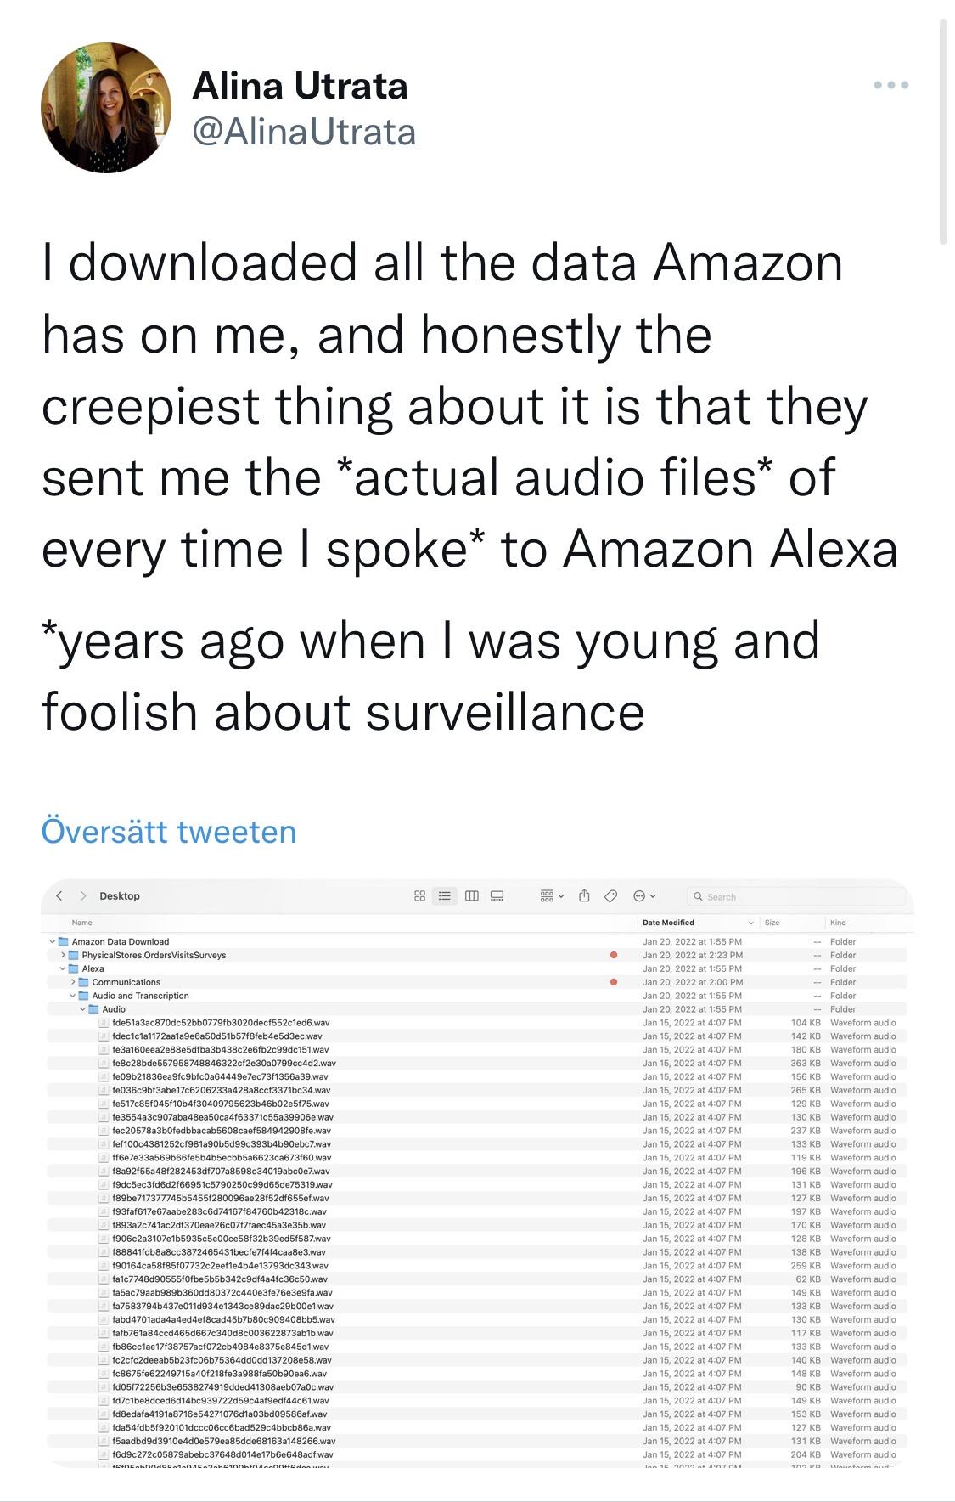Open the group-by dropdown in the toolbar
The width and height of the screenshot is (955, 1502).
coord(545,895)
